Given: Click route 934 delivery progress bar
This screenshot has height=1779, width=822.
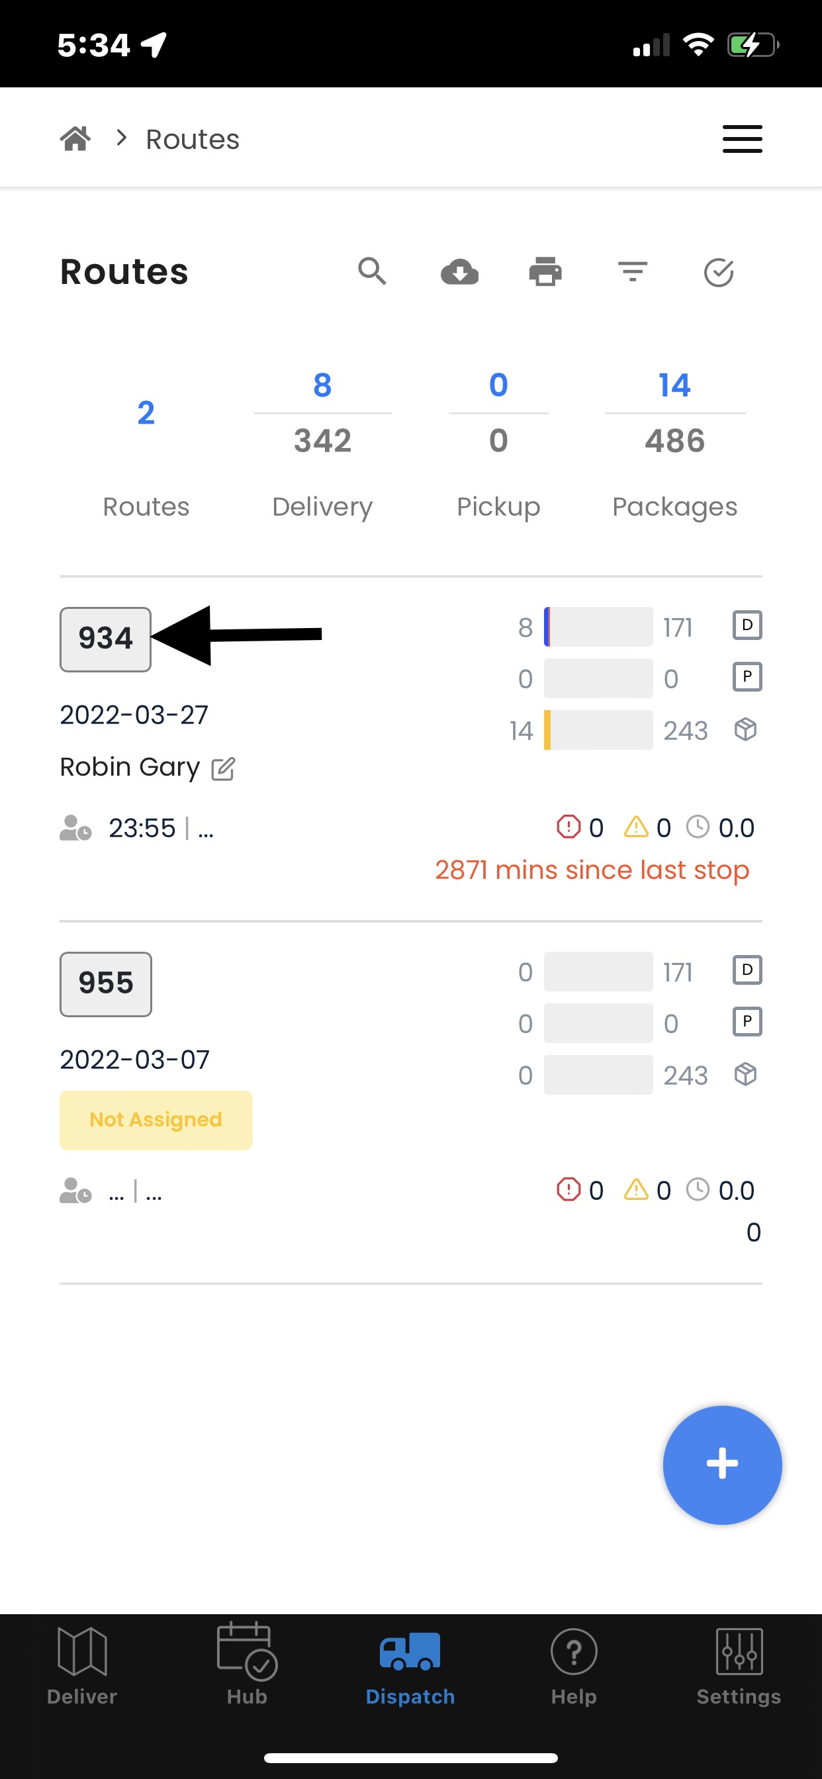Looking at the screenshot, I should (x=598, y=626).
